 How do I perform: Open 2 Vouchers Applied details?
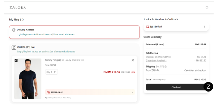coord(156,61)
